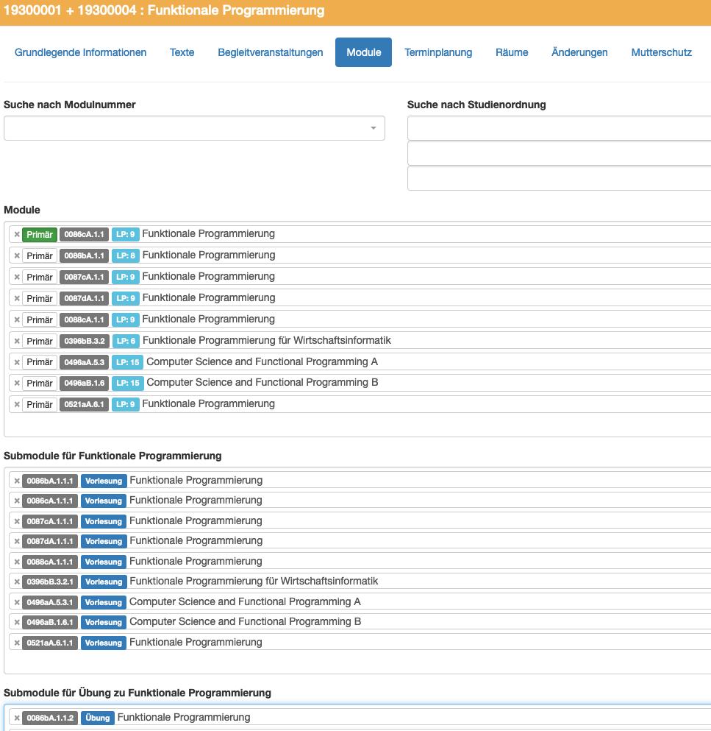Remove module 0087cA.1.1 with its x icon
This screenshot has width=711, height=731.
[17, 277]
